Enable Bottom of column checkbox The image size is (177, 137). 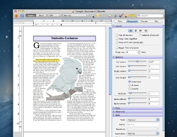tap(140, 35)
